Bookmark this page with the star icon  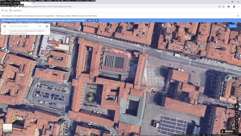point(224,7)
